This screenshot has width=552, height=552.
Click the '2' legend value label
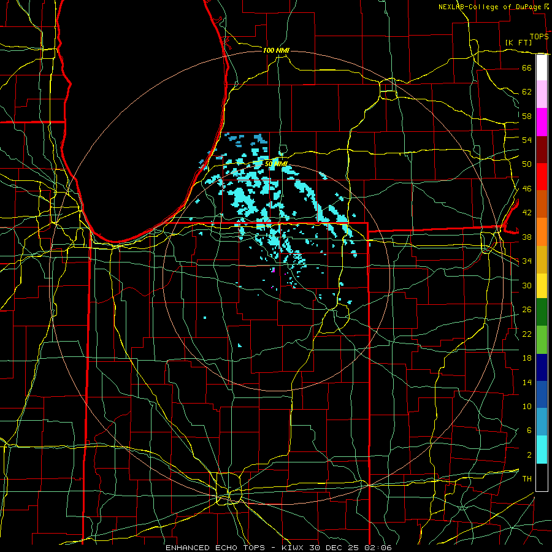pos(529,455)
